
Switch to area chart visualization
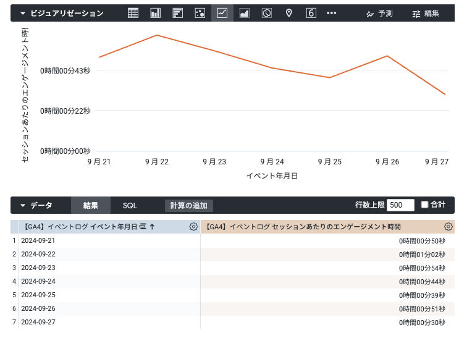coord(245,13)
